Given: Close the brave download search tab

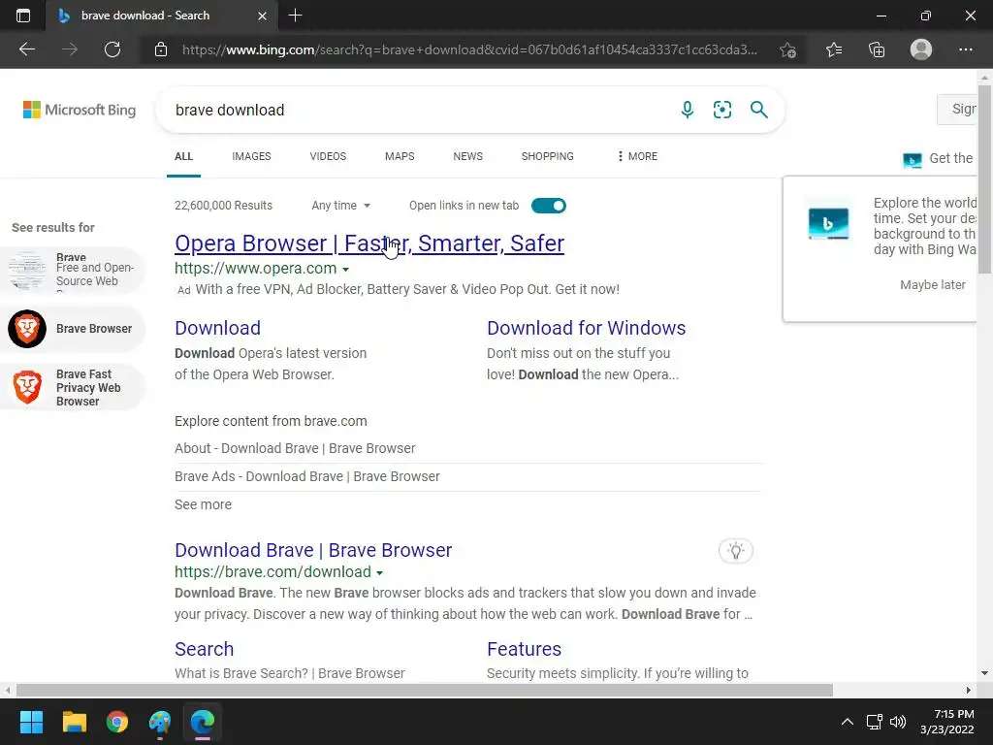Looking at the screenshot, I should pyautogui.click(x=262, y=16).
